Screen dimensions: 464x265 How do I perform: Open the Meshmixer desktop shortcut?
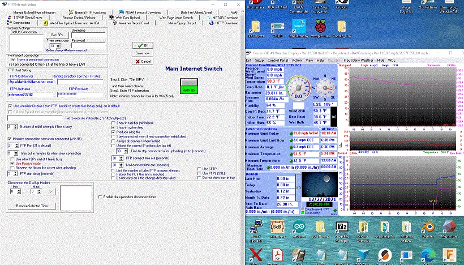tap(449, 229)
